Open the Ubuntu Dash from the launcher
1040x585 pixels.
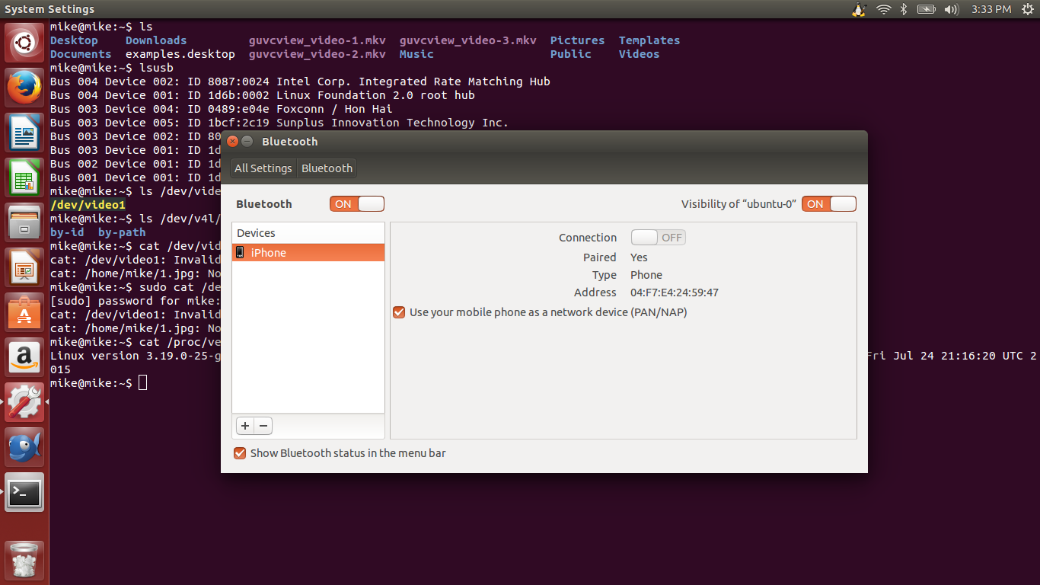[x=25, y=43]
